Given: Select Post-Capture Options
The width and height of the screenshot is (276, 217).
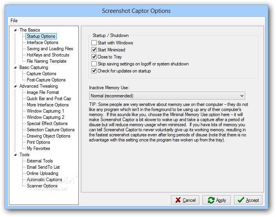Looking at the screenshot, I should click(46, 80).
